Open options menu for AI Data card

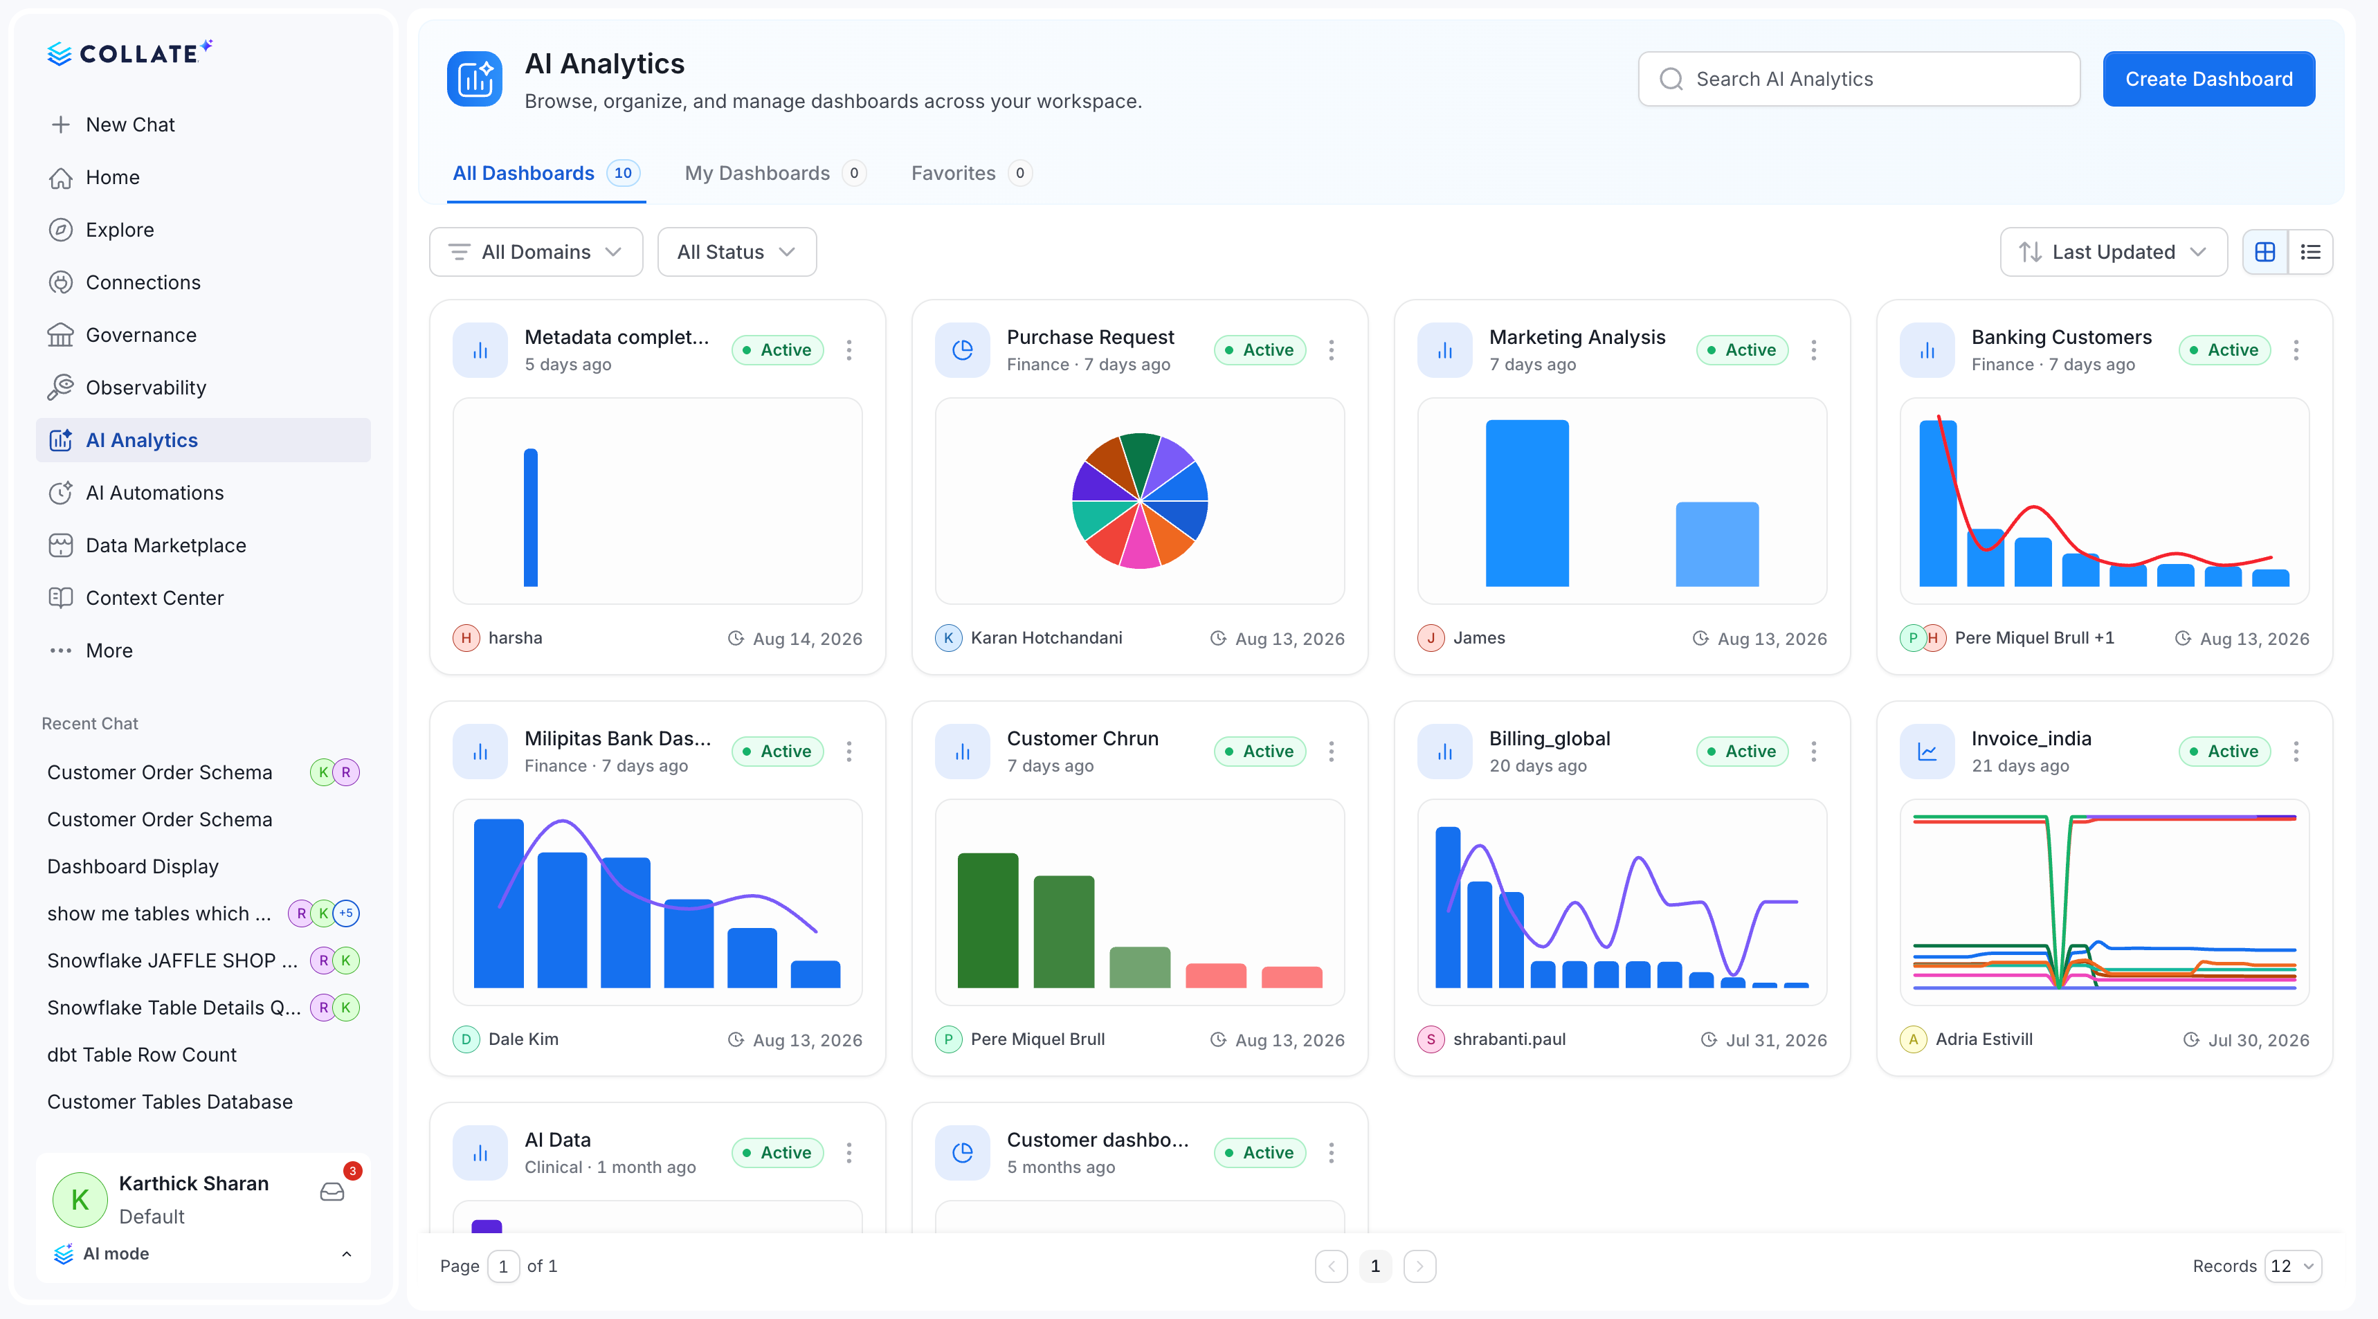(849, 1153)
